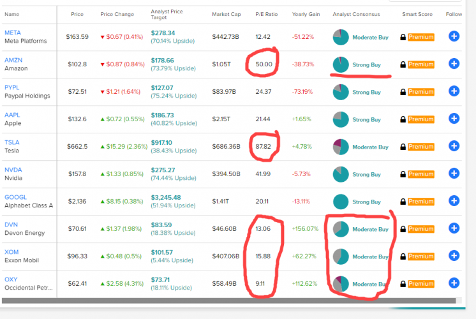Click Amazon analyst consensus pie chart
Screen dimensions: 476x319
coord(341,64)
